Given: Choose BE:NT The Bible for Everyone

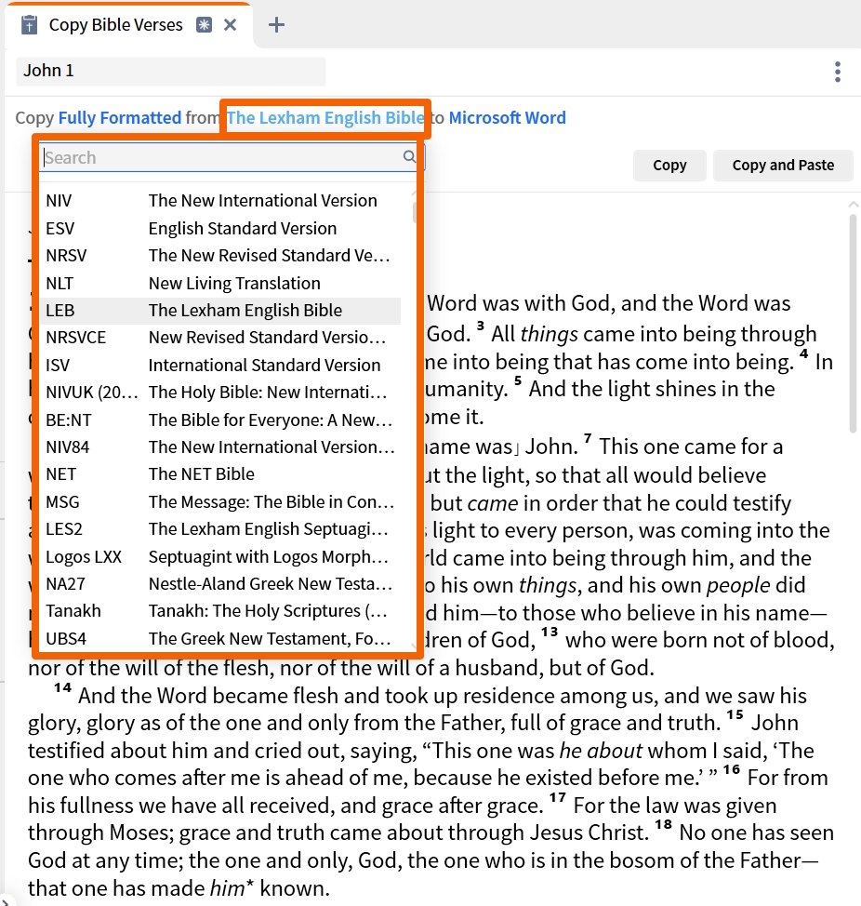Looking at the screenshot, I should (x=220, y=420).
